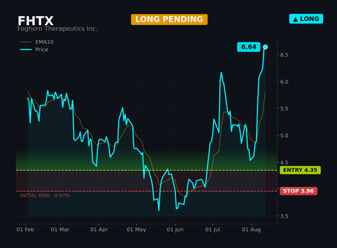Viewport: 337px width, 248px height.
Task: Click the 01 Feb axis label
Action: pos(25,230)
